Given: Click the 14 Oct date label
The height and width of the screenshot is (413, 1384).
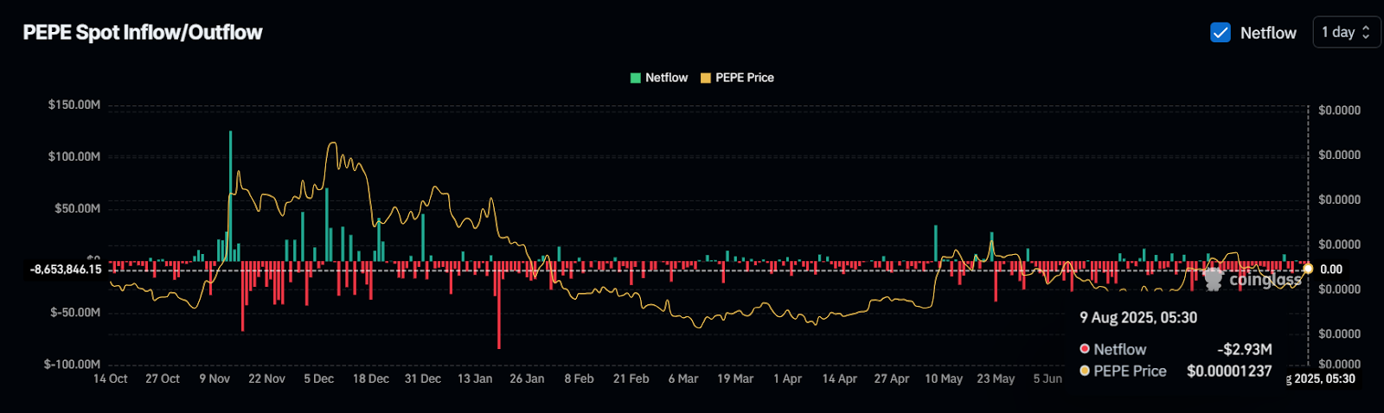Looking at the screenshot, I should [x=111, y=378].
